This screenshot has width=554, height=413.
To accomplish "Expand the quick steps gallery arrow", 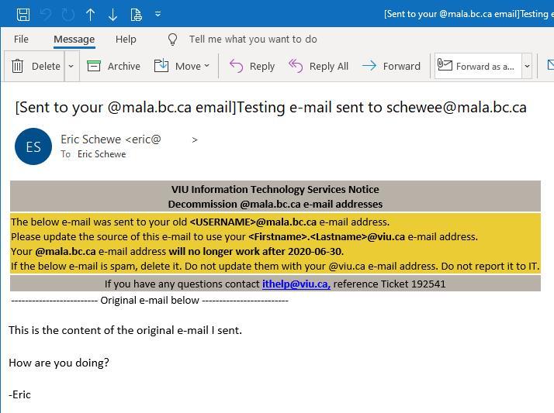I will [x=527, y=66].
